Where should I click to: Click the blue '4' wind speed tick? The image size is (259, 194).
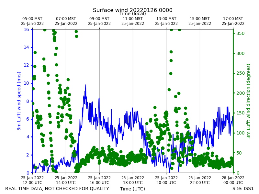pyautogui.click(x=28, y=137)
